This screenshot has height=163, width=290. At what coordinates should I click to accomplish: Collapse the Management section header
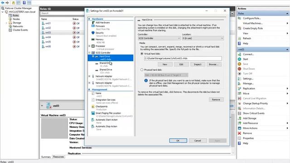coord(89,90)
